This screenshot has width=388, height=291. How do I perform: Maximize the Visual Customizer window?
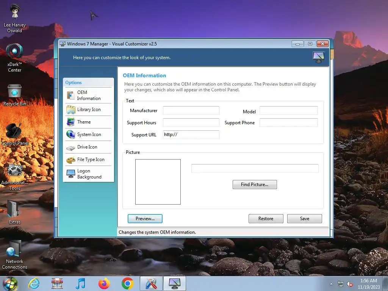[x=310, y=44]
